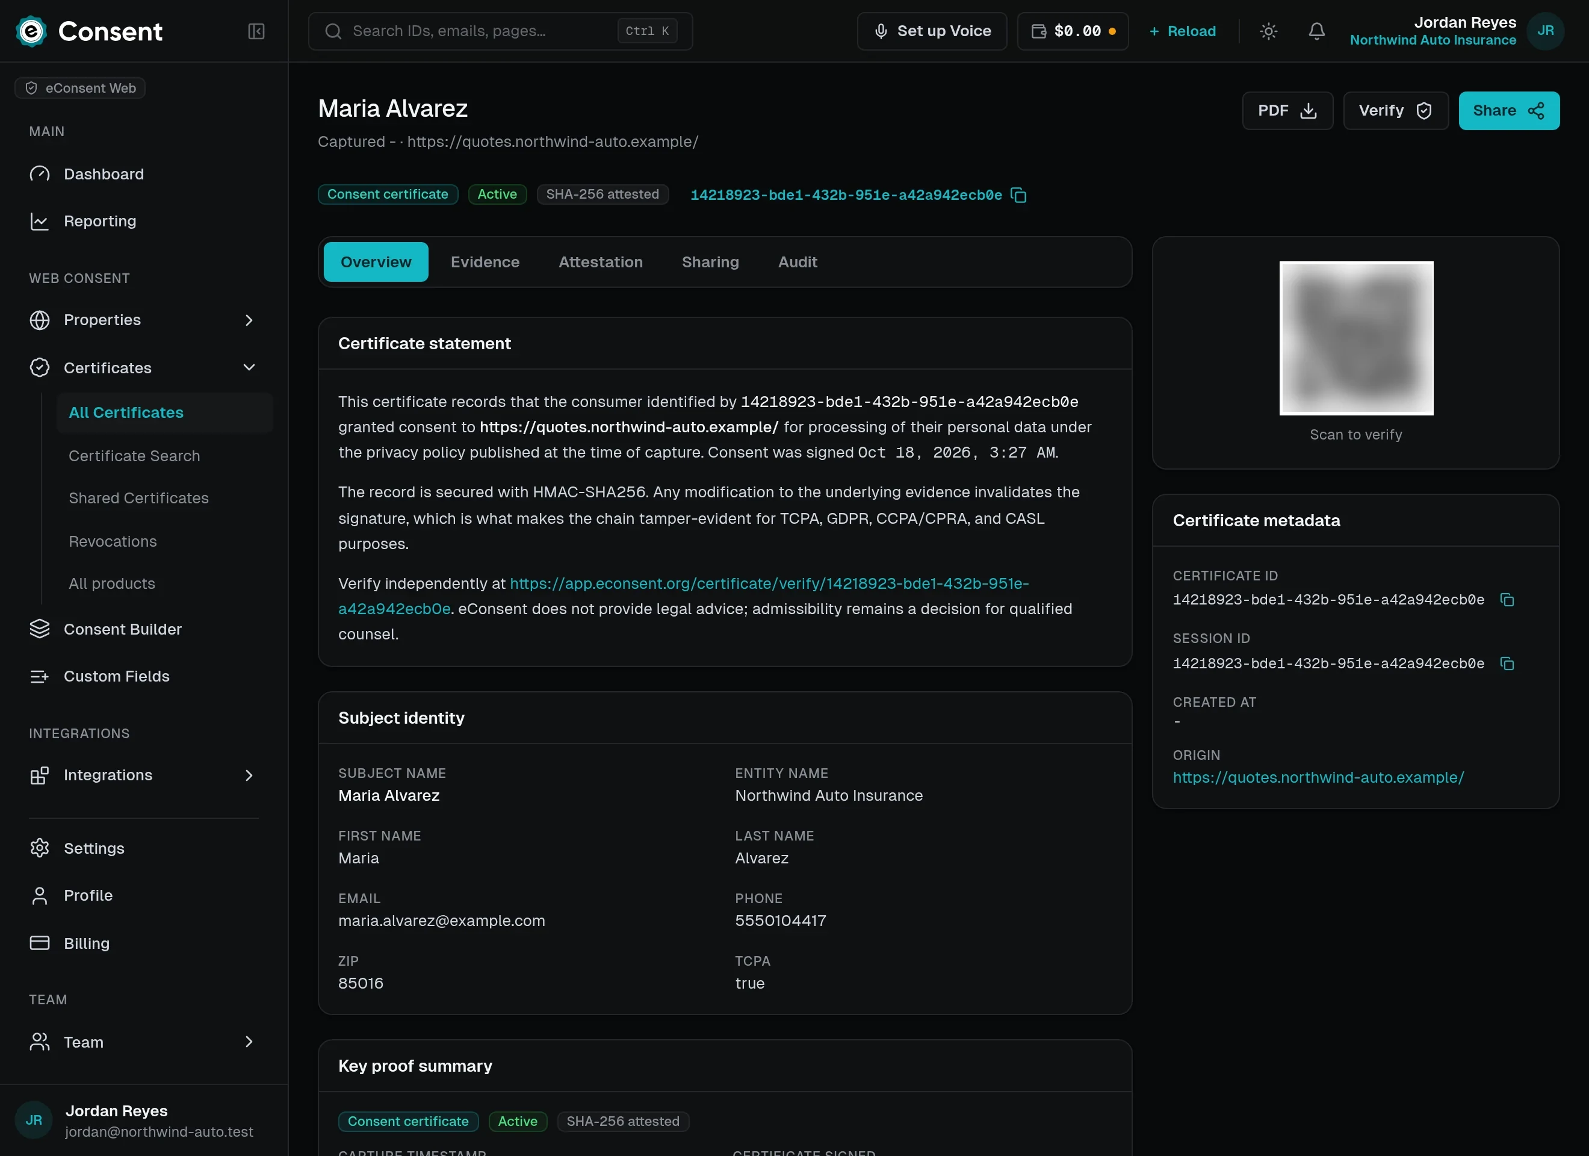Click the eConsent logo icon
The image size is (1589, 1156).
[31, 31]
